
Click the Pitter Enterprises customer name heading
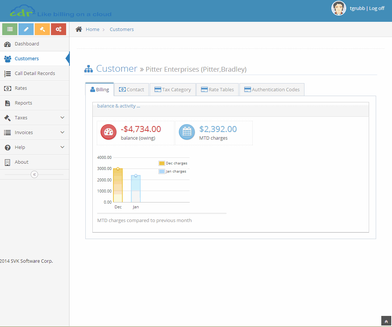(x=196, y=69)
